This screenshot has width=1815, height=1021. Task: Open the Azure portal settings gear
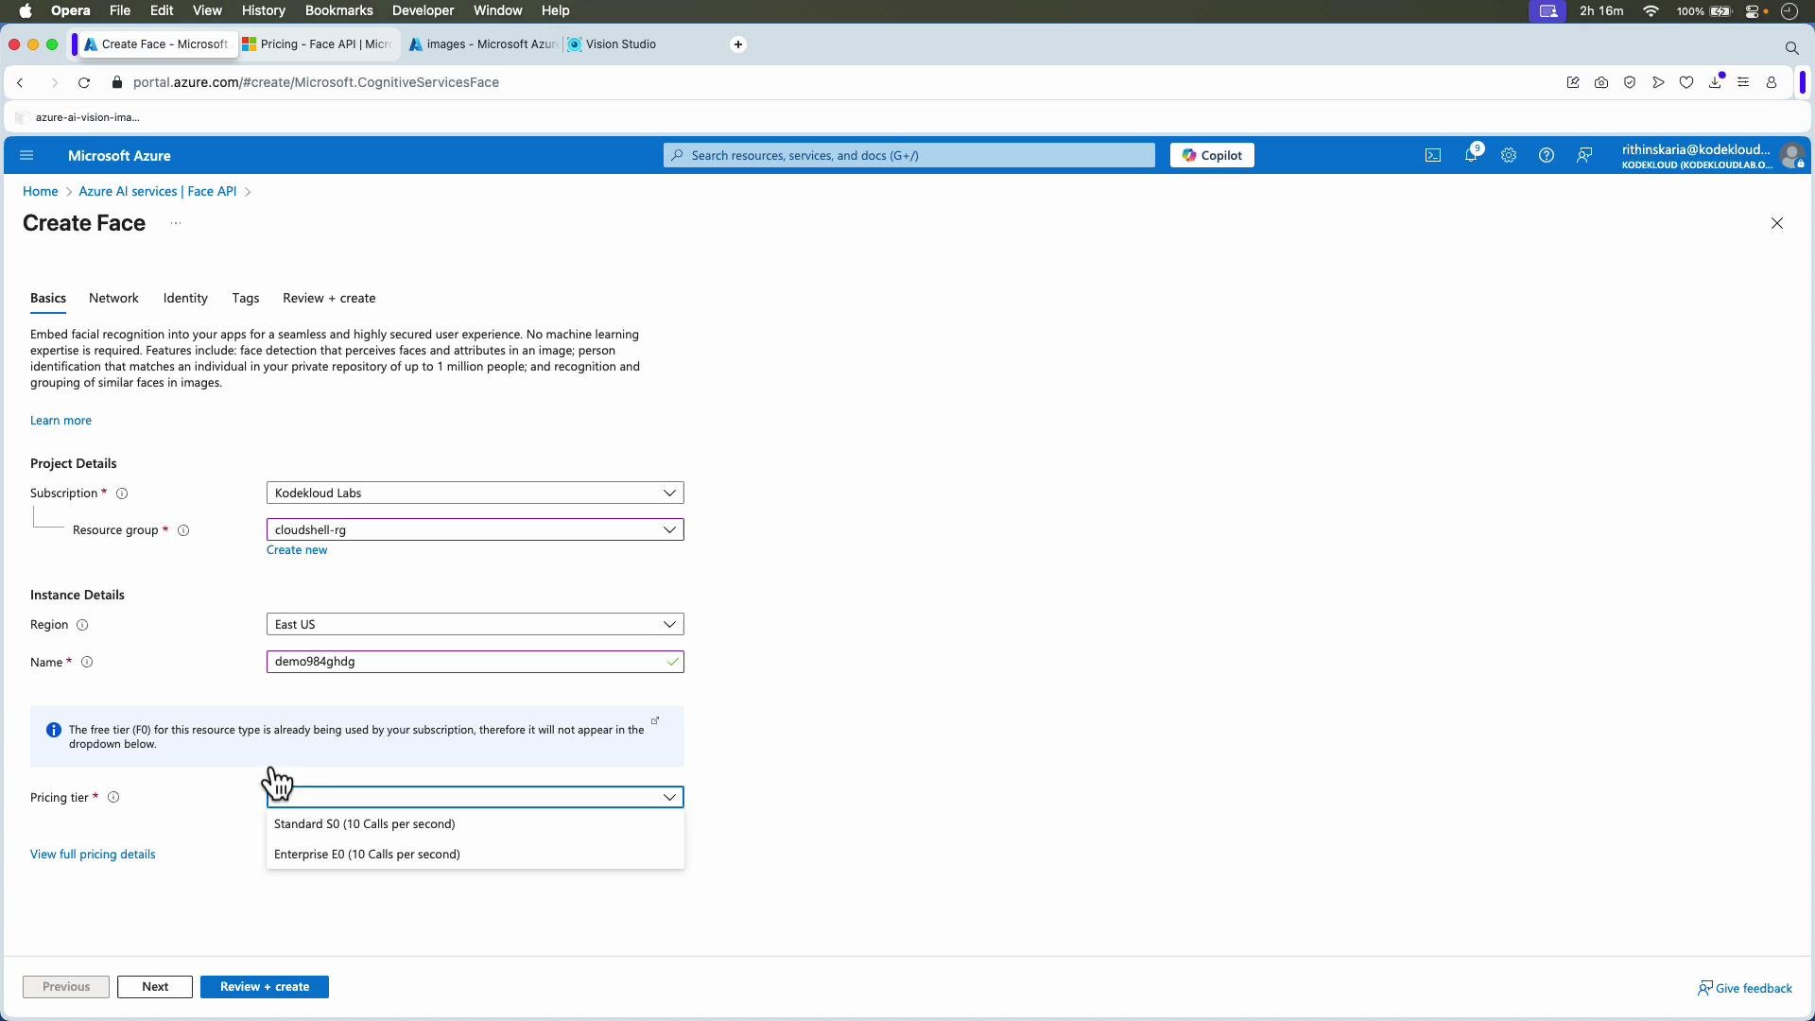[1509, 156]
